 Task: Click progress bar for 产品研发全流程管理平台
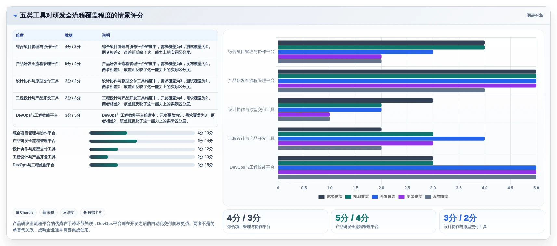(142, 141)
